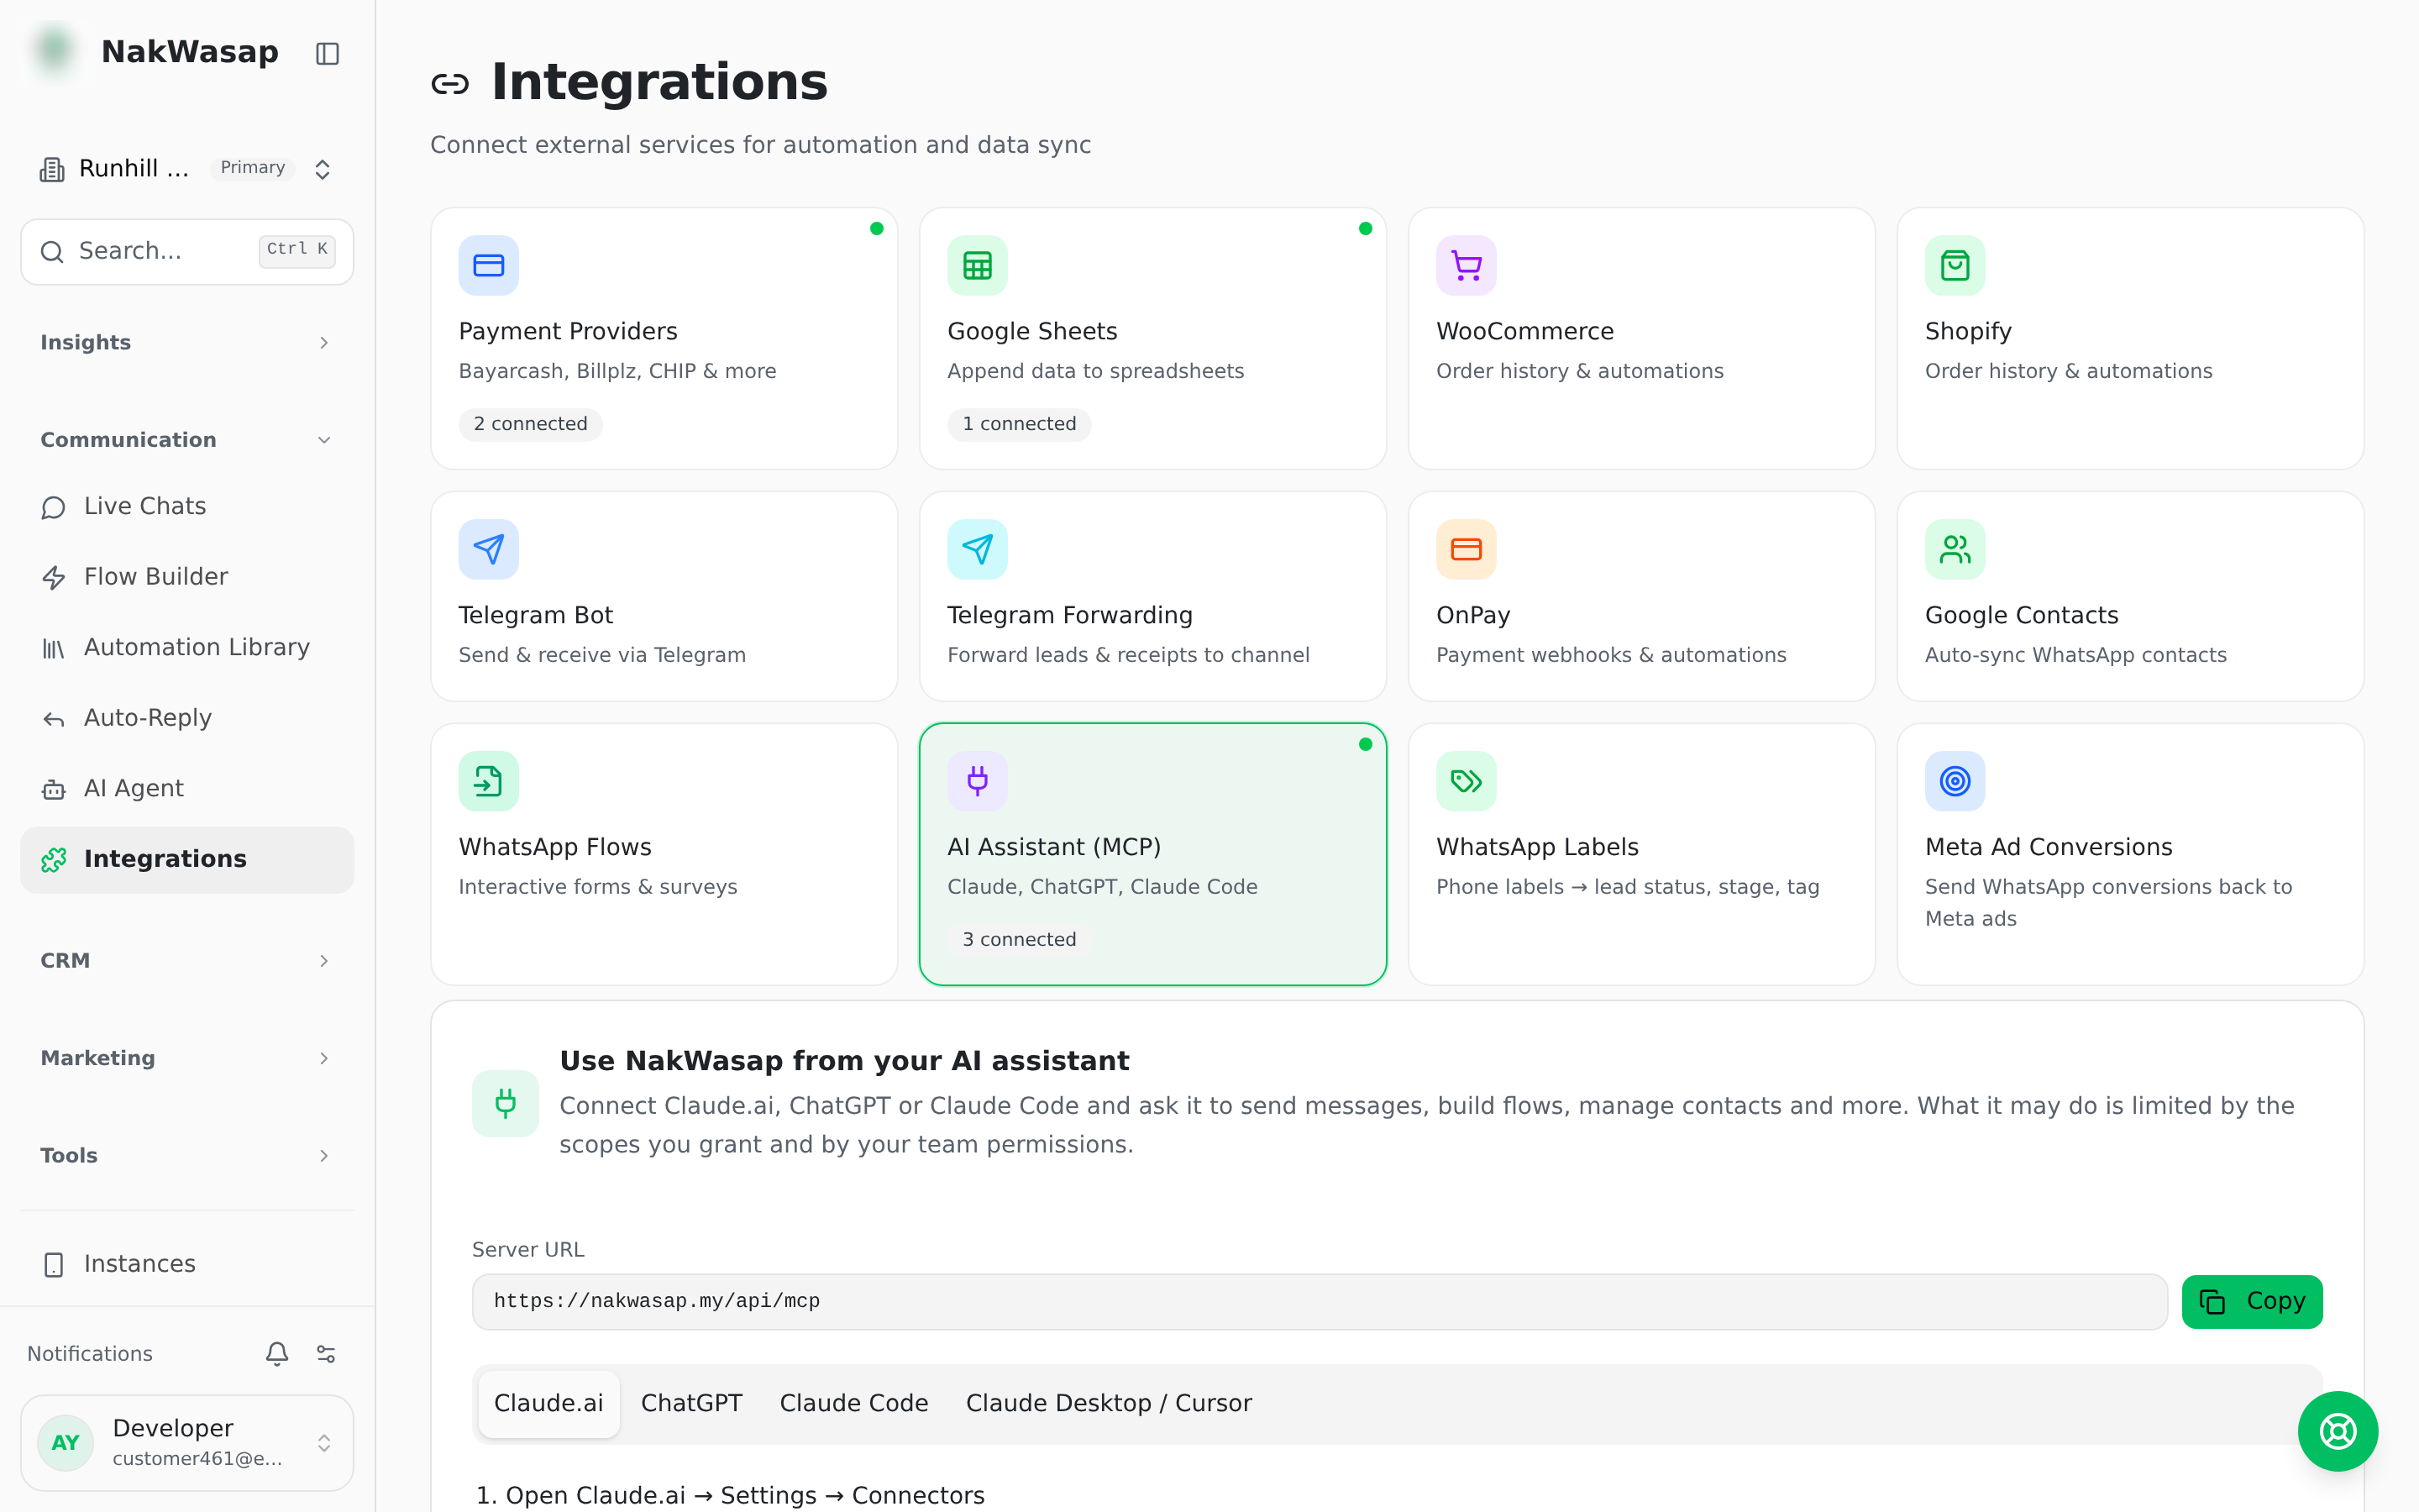Click the WhatsApp Labels tag icon

[x=1466, y=781]
